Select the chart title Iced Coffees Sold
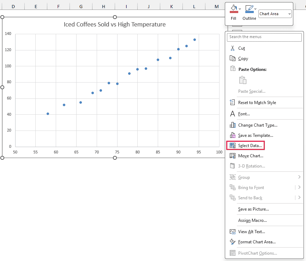 point(115,24)
